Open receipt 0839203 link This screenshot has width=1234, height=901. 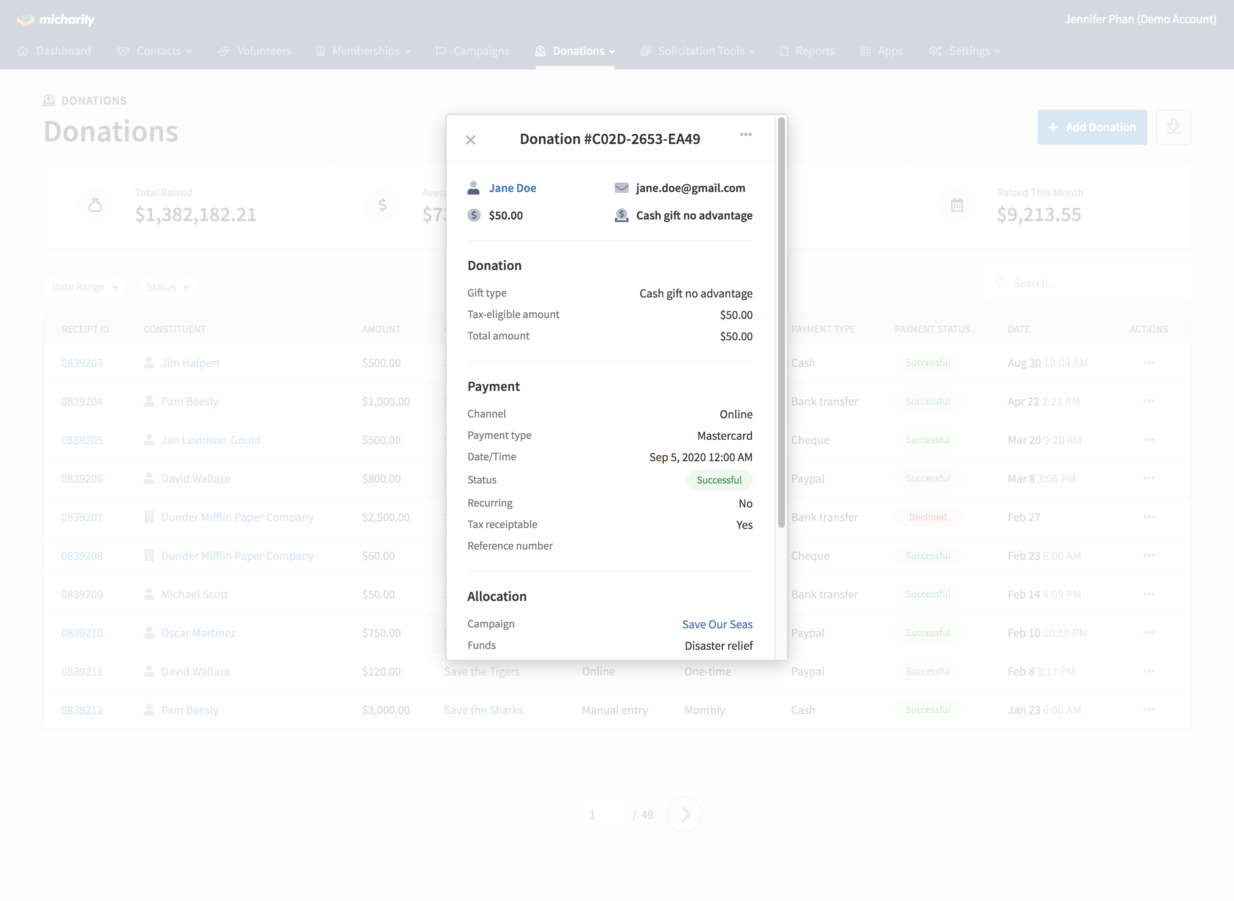82,363
